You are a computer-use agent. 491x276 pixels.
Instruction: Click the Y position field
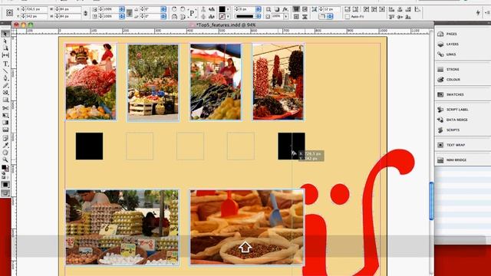[37, 16]
